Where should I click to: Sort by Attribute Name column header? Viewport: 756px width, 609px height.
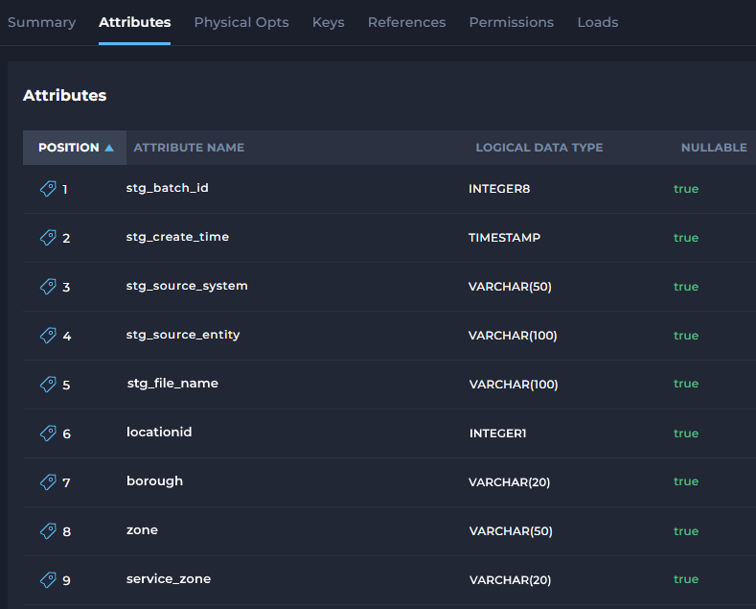point(189,148)
